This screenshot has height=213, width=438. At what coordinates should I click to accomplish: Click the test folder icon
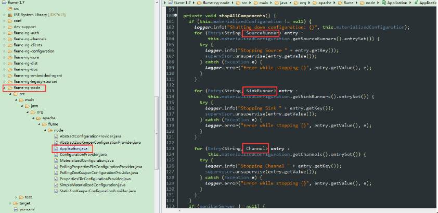tap(22, 197)
